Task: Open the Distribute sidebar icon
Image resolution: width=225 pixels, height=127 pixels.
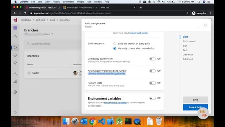Action: point(15,63)
